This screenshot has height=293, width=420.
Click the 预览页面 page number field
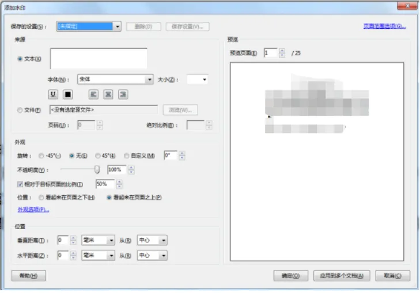tap(271, 53)
